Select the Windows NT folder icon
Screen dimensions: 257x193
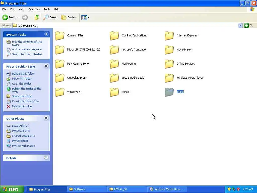60,92
